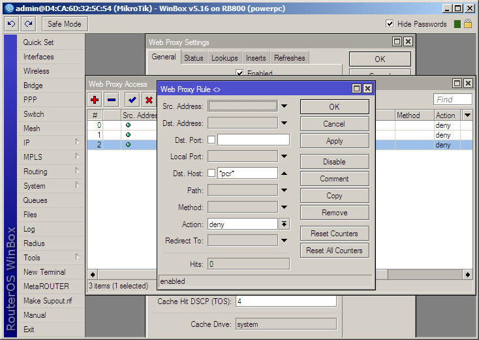Click the blue checkmark enable icon

tap(132, 100)
